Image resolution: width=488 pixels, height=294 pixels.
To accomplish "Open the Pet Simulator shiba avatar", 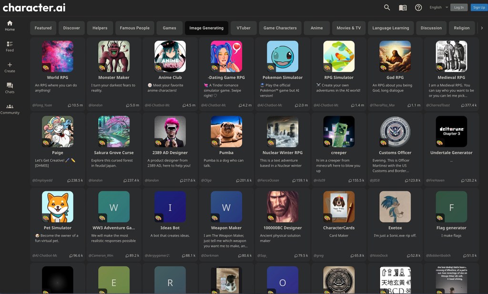I will [x=58, y=206].
